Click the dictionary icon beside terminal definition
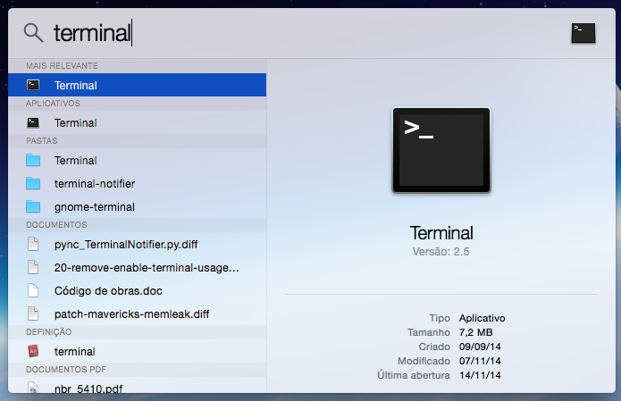The width and height of the screenshot is (621, 401). click(x=33, y=352)
